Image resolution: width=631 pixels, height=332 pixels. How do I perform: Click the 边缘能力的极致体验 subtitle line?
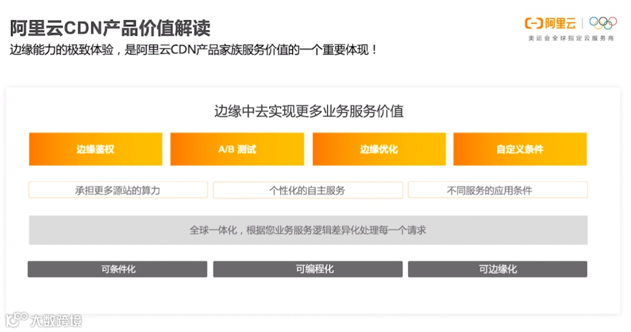[193, 50]
